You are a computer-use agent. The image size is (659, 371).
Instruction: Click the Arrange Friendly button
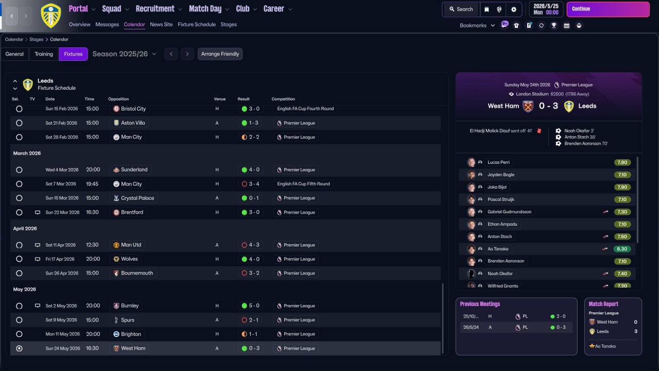[220, 54]
